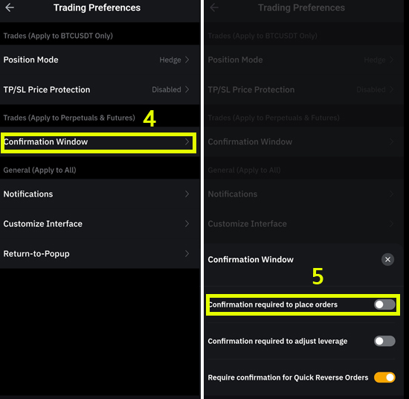Click the chevron next to Hedge
This screenshot has height=399, width=409.
pyautogui.click(x=187, y=60)
